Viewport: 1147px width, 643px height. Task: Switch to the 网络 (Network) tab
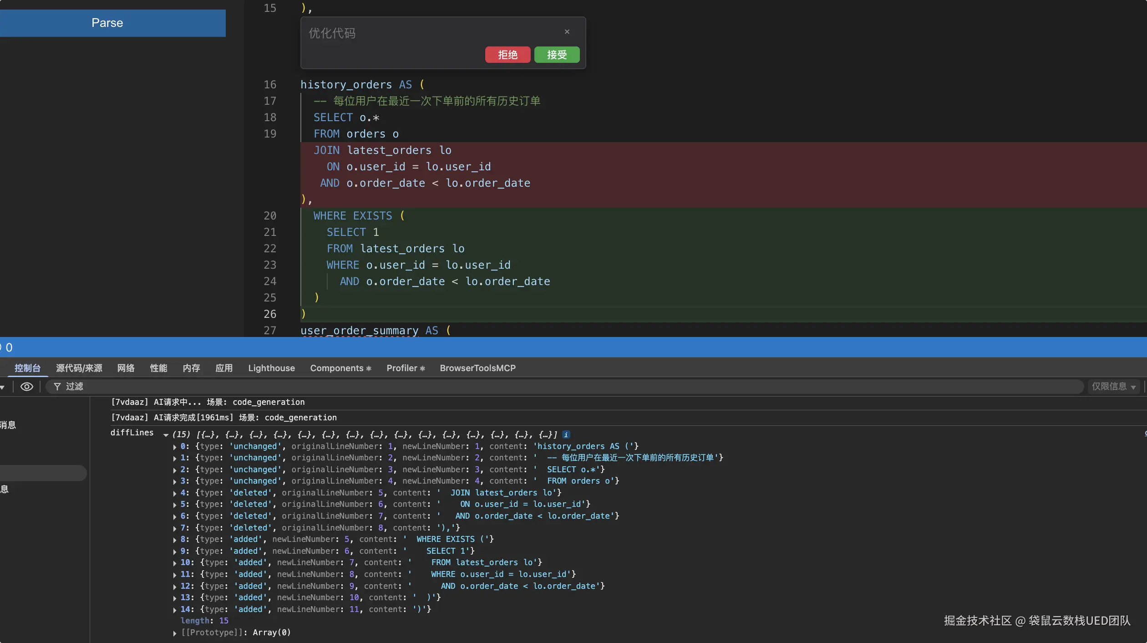click(126, 368)
